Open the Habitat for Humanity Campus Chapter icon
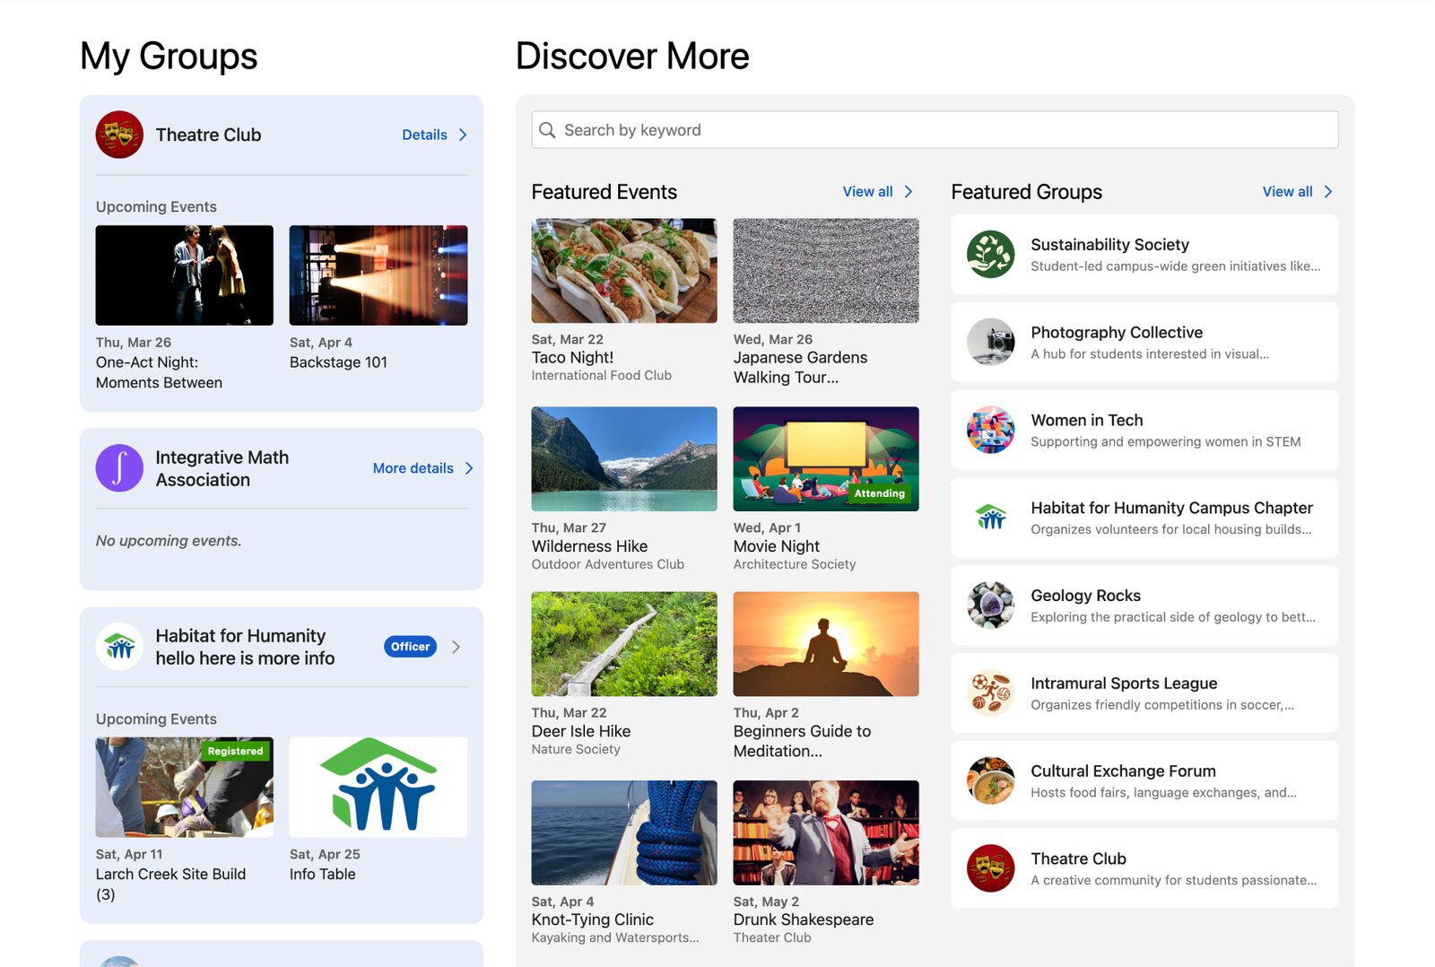Viewport: 1435px width, 967px height. point(990,518)
